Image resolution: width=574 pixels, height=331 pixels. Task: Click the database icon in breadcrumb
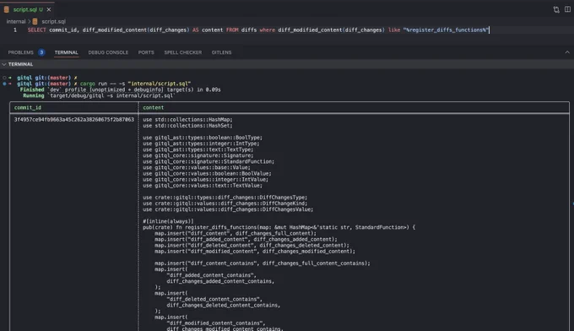click(35, 22)
